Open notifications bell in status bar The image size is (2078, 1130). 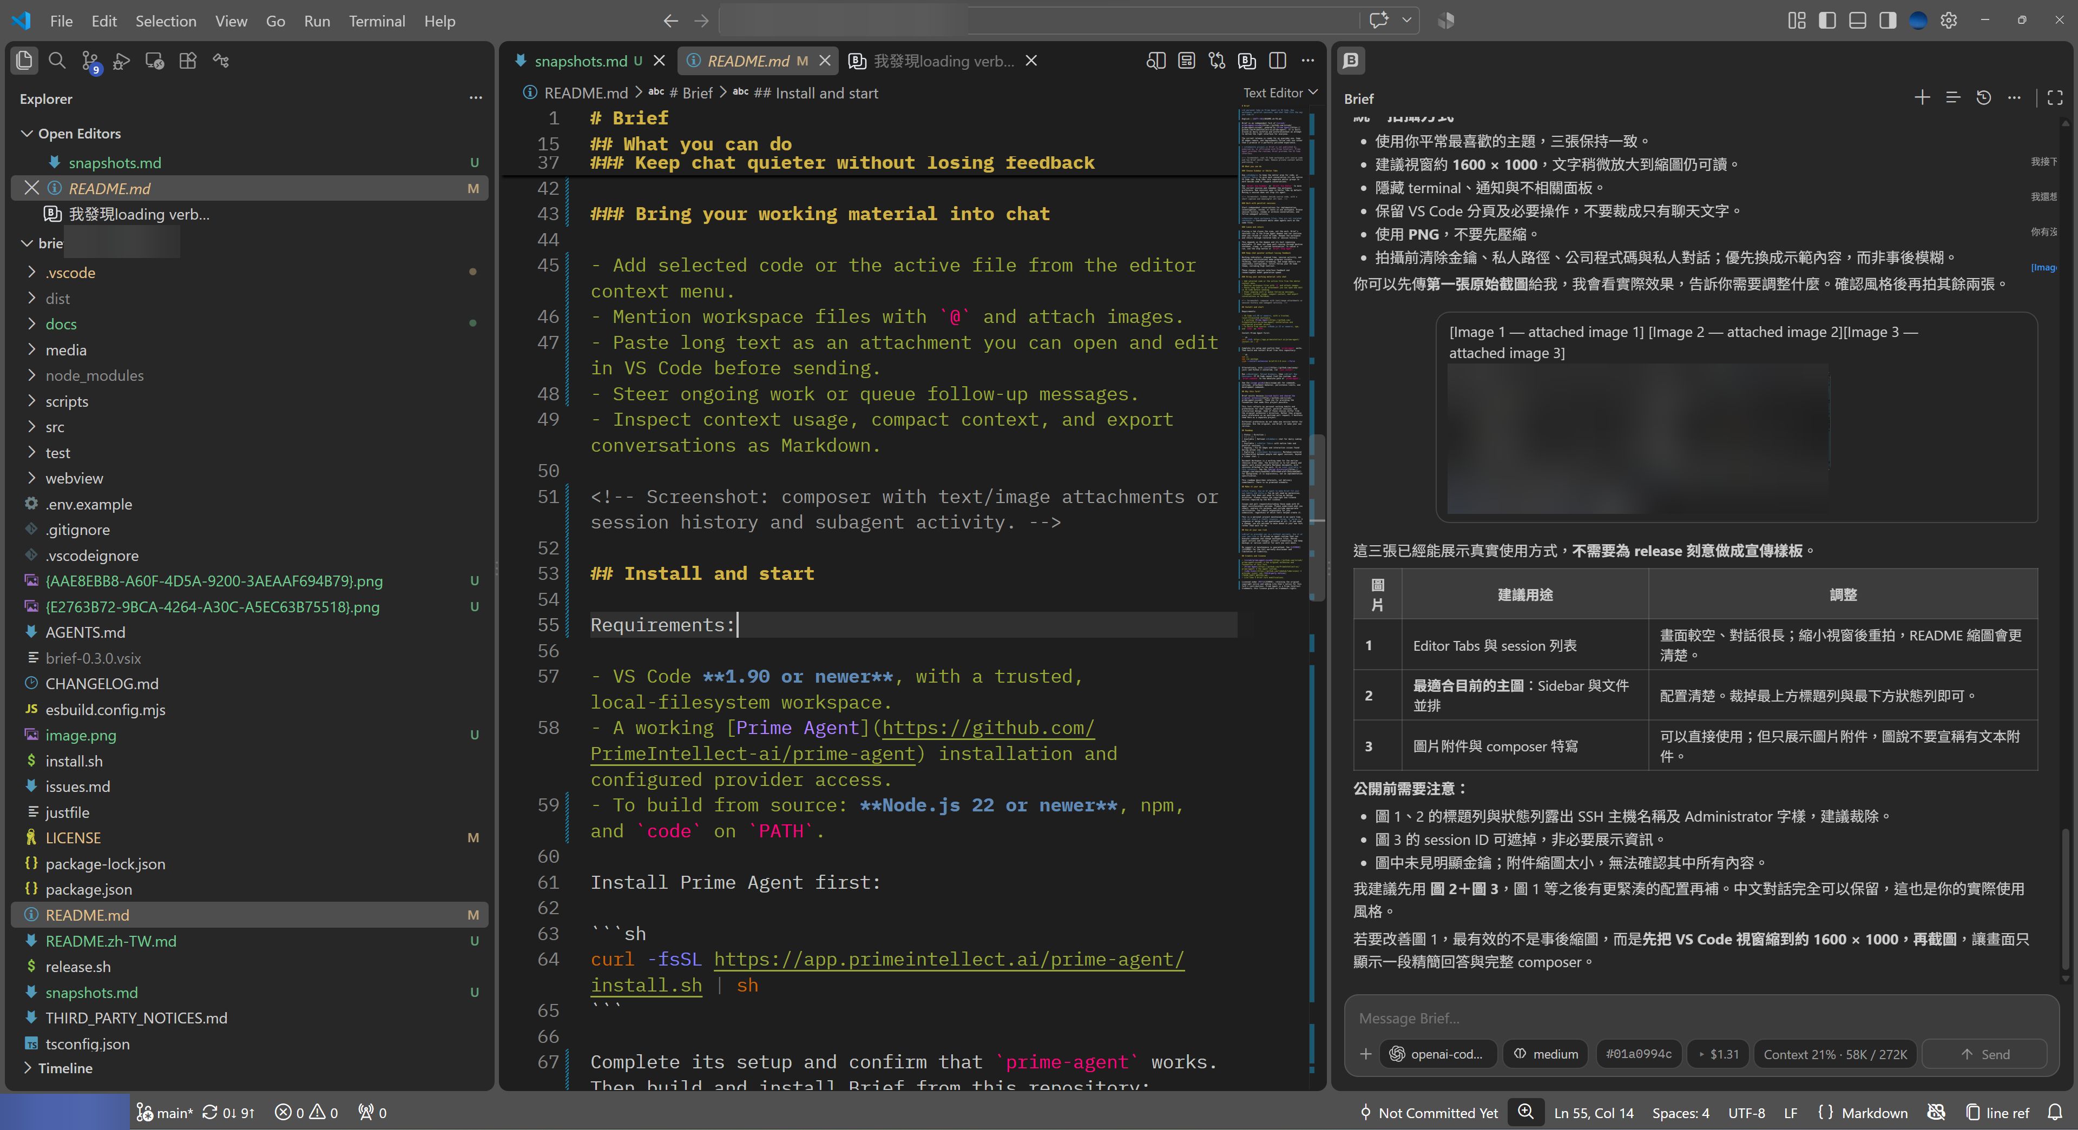[2055, 1112]
